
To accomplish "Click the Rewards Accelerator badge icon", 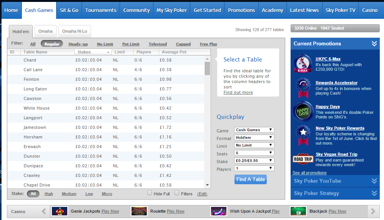I will click(303, 88).
